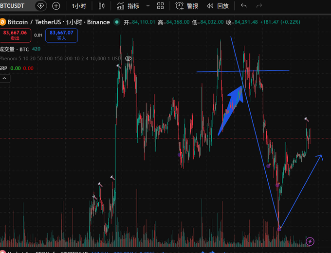The image size is (331, 253).
Task: Create an alert with 警报 button
Action: 187,6
